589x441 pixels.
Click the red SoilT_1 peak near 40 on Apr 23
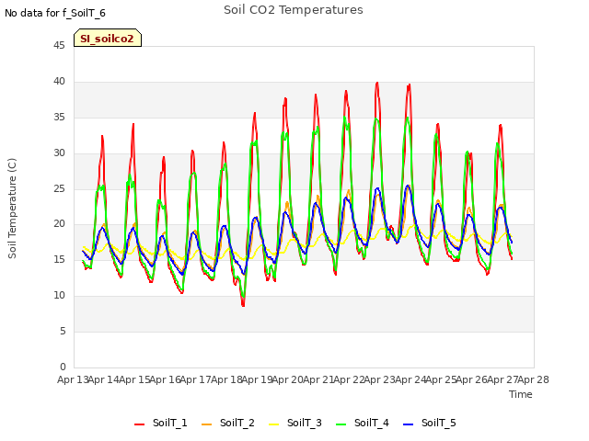[x=377, y=83]
